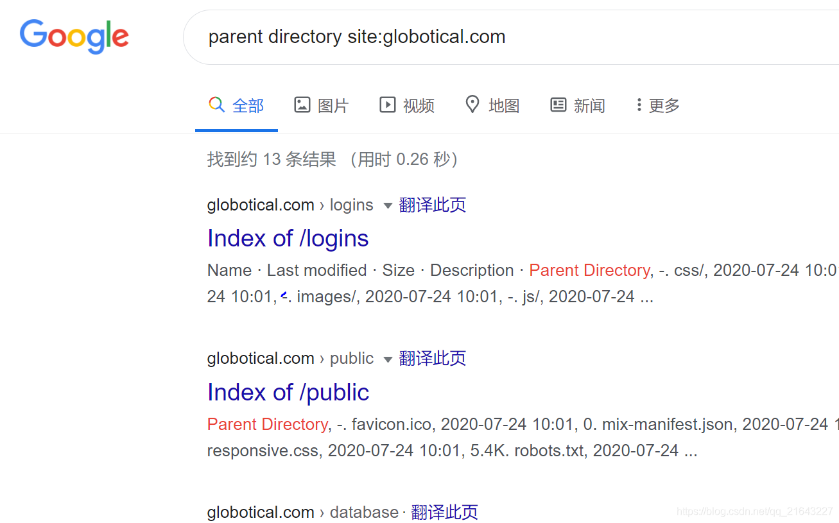The height and width of the screenshot is (523, 839).
Task: Click the search query input field
Action: (511, 37)
